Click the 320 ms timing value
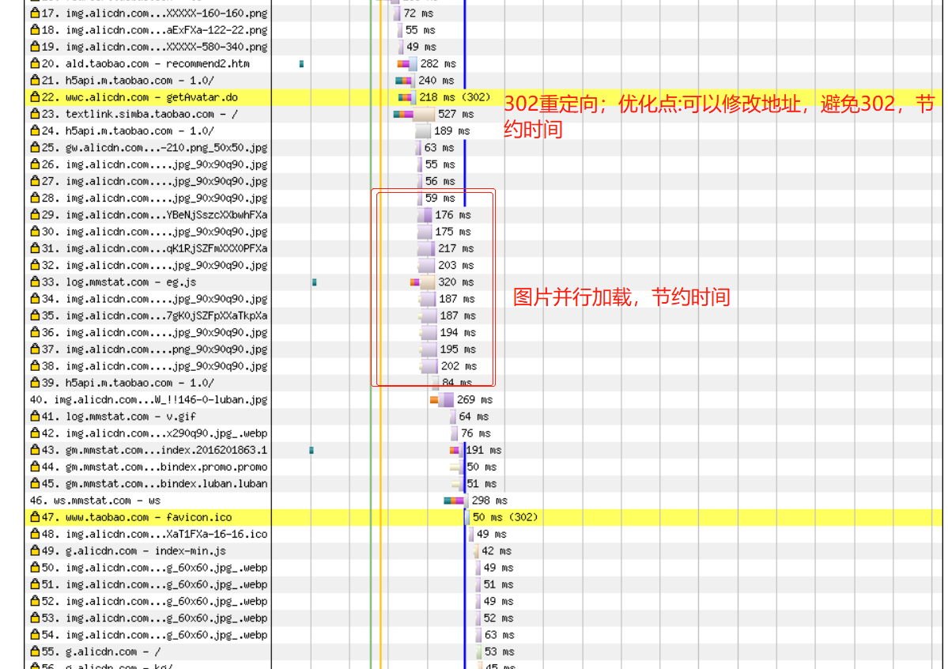The width and height of the screenshot is (948, 669). (x=456, y=282)
